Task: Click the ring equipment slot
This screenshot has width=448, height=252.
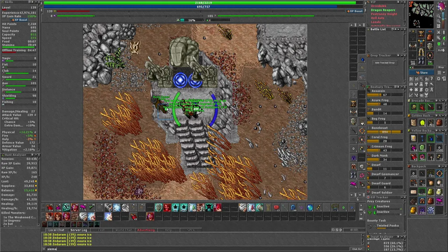Action: tap(413, 55)
